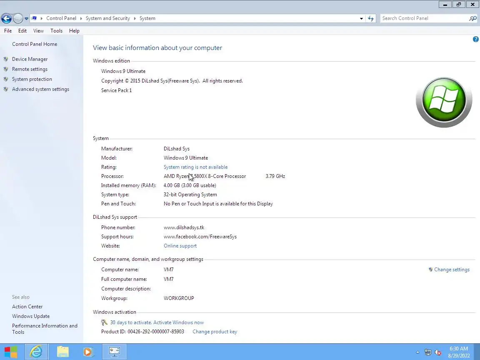Open Advanced system settings
Image resolution: width=480 pixels, height=360 pixels.
click(x=40, y=89)
